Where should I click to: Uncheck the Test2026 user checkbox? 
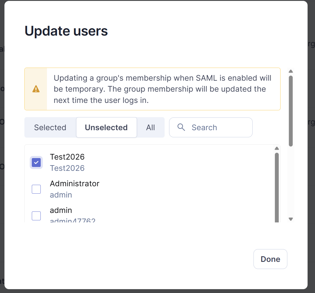tap(36, 163)
